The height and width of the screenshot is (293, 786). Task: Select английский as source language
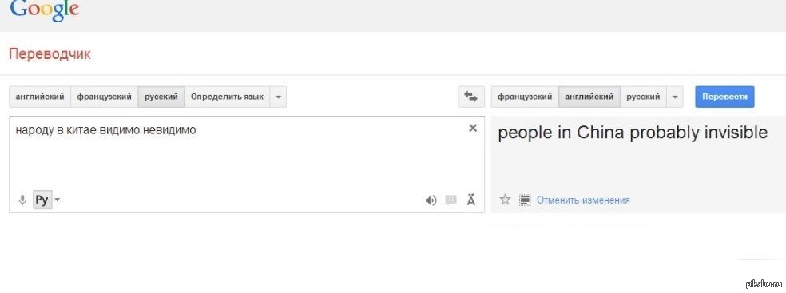pos(40,97)
